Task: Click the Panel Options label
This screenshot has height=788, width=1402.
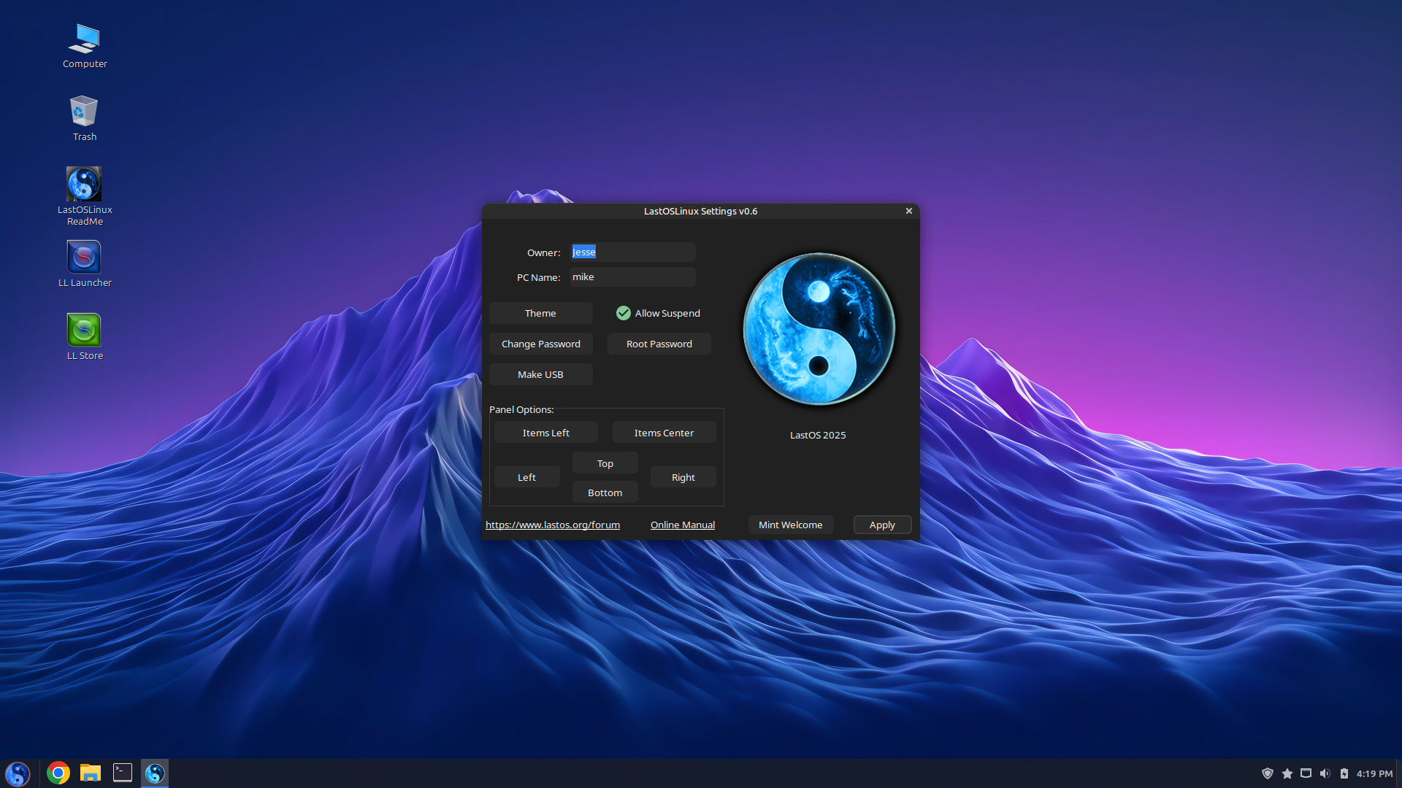Action: (521, 409)
